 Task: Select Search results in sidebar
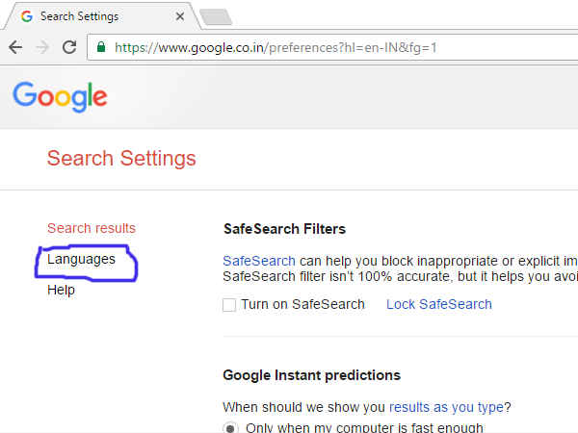pyautogui.click(x=92, y=228)
